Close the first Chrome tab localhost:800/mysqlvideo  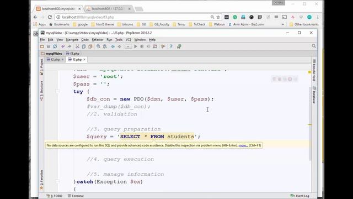[x=79, y=9]
